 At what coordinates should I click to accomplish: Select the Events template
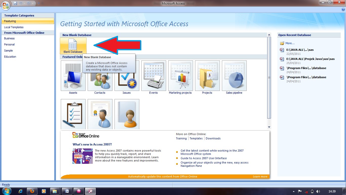coord(154,77)
